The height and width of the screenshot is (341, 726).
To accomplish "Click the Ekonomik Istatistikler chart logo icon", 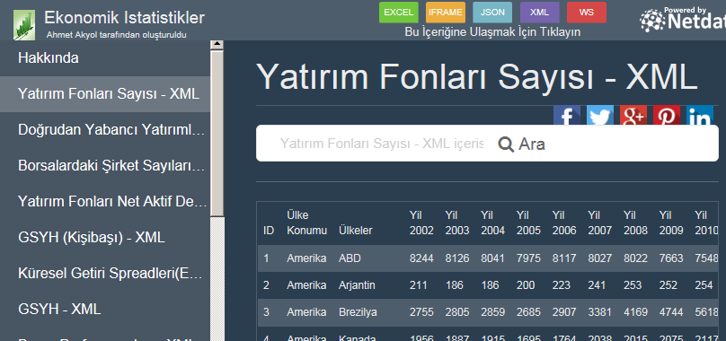I will [x=24, y=25].
